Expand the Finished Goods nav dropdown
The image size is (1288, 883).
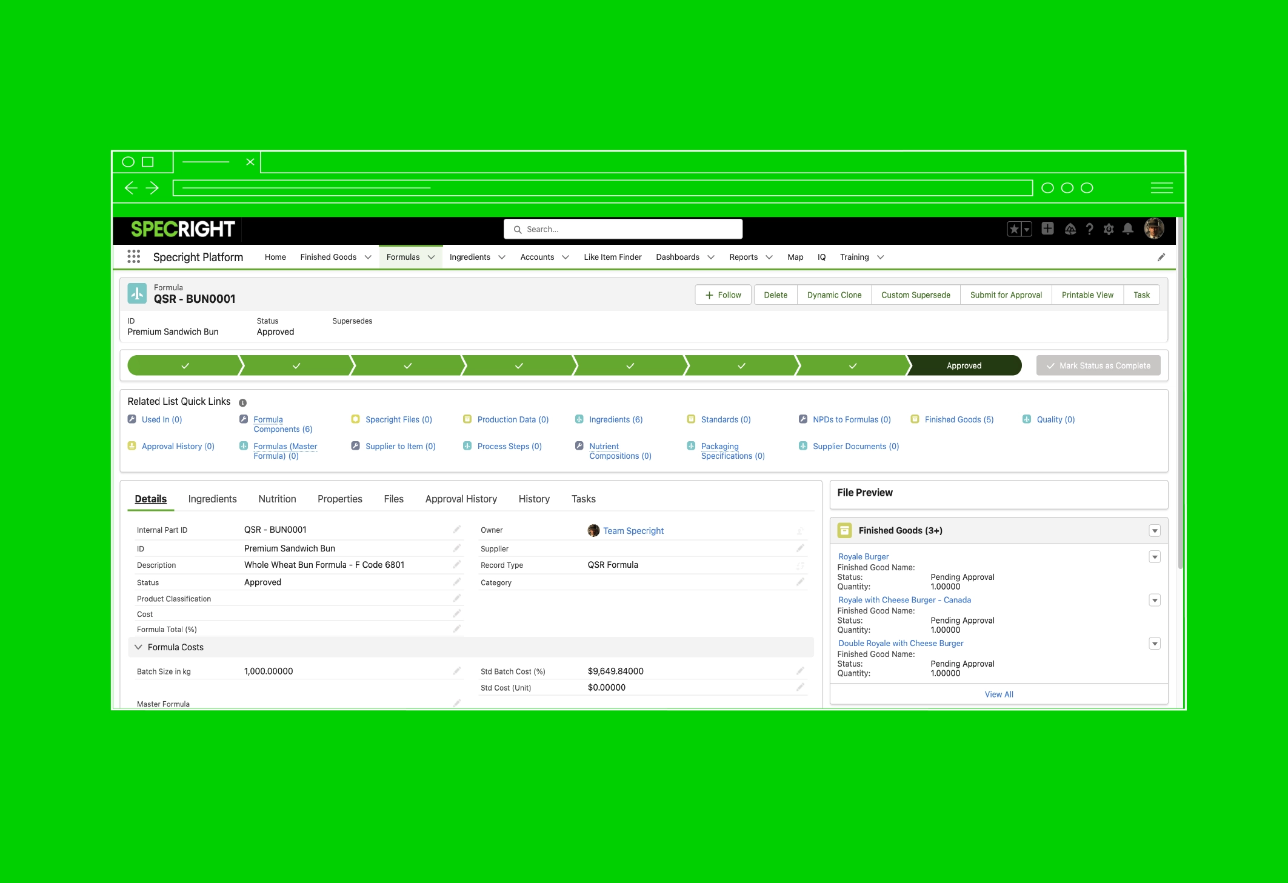368,258
